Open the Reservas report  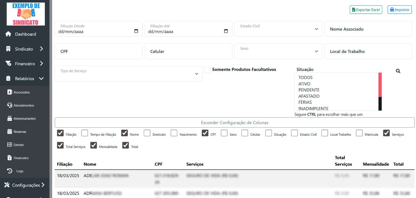click(x=21, y=131)
